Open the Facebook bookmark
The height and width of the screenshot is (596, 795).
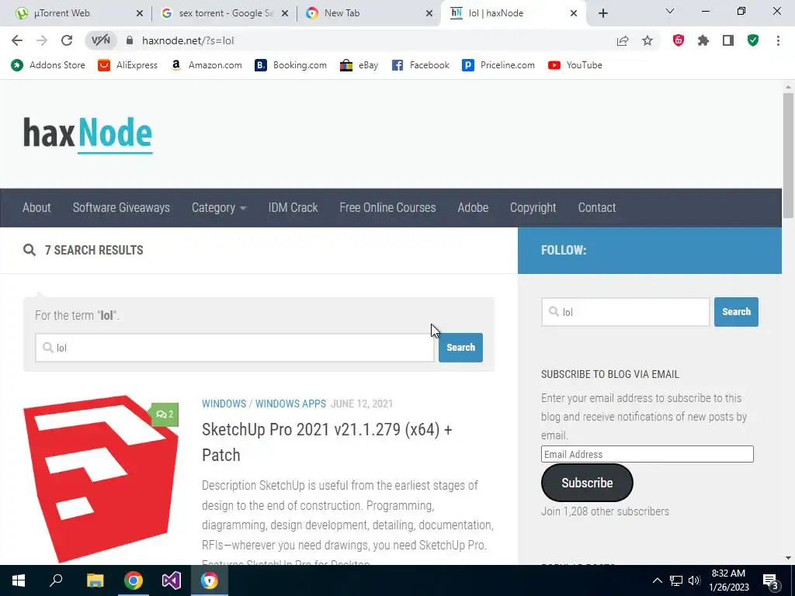tap(420, 65)
